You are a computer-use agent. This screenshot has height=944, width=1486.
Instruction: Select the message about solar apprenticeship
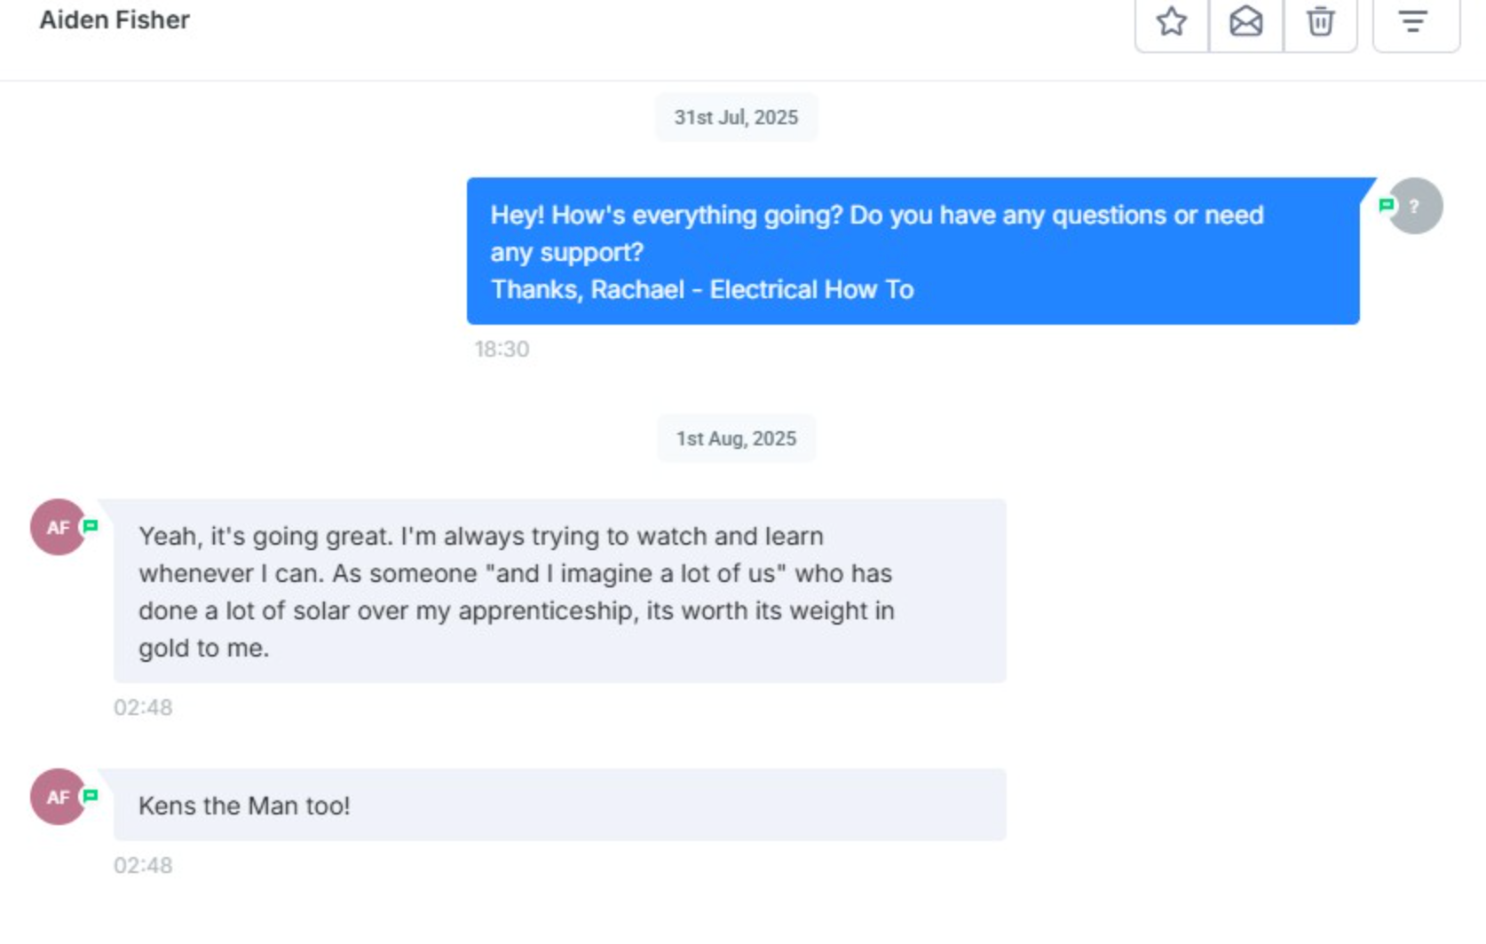tap(559, 591)
